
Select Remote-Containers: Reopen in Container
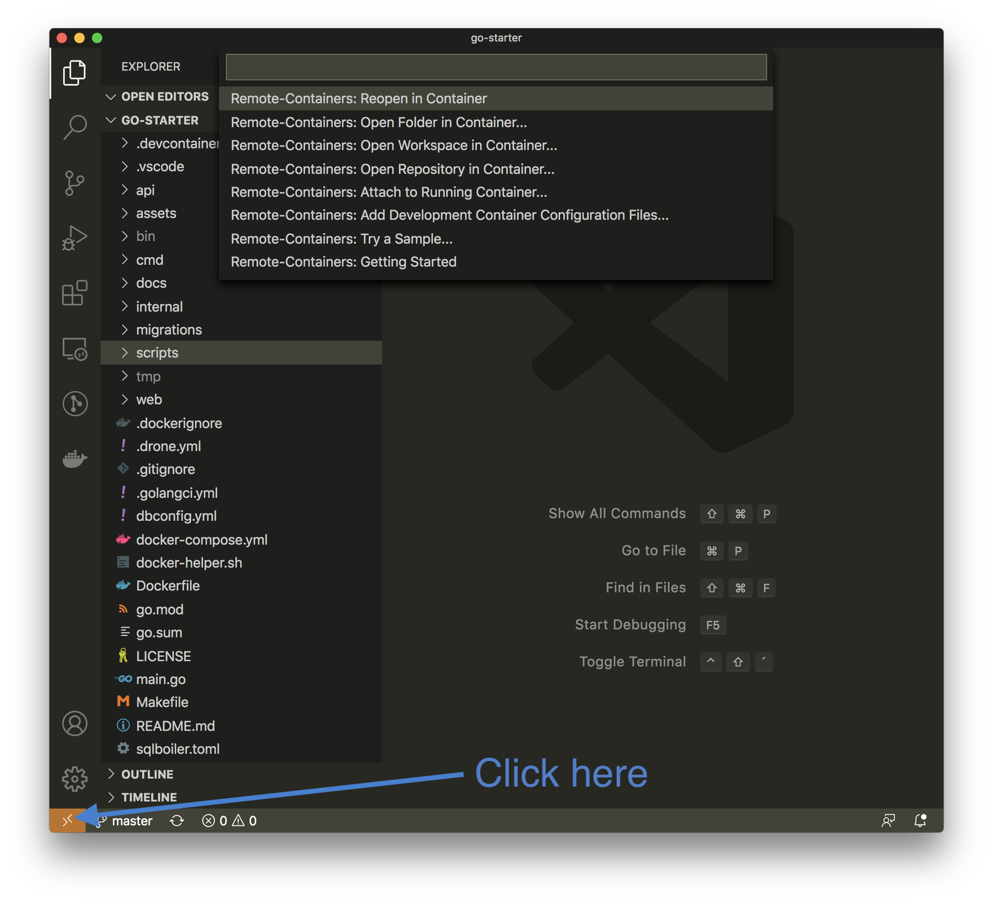pos(358,98)
